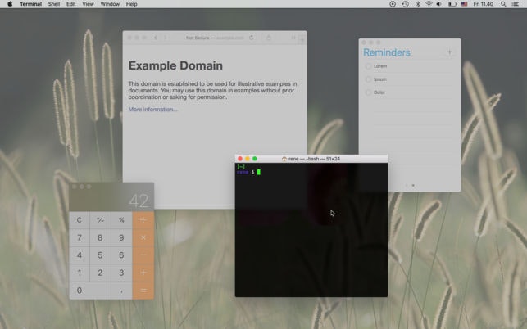Open the Help menu
The width and height of the screenshot is (527, 329).
pos(131,4)
